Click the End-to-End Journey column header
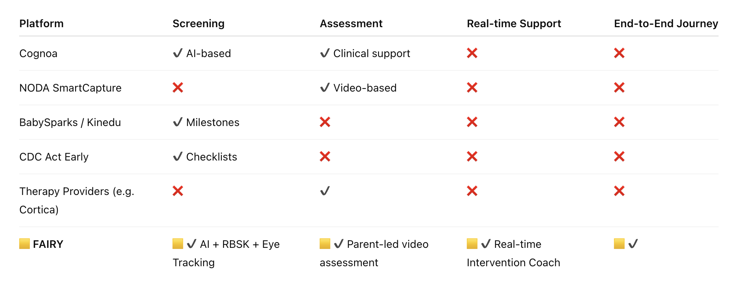 pyautogui.click(x=666, y=24)
